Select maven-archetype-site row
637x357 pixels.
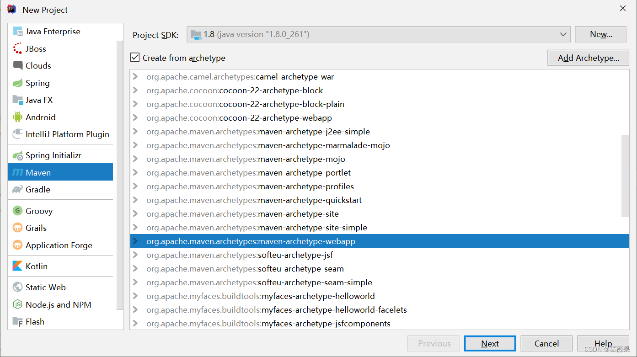pos(380,214)
